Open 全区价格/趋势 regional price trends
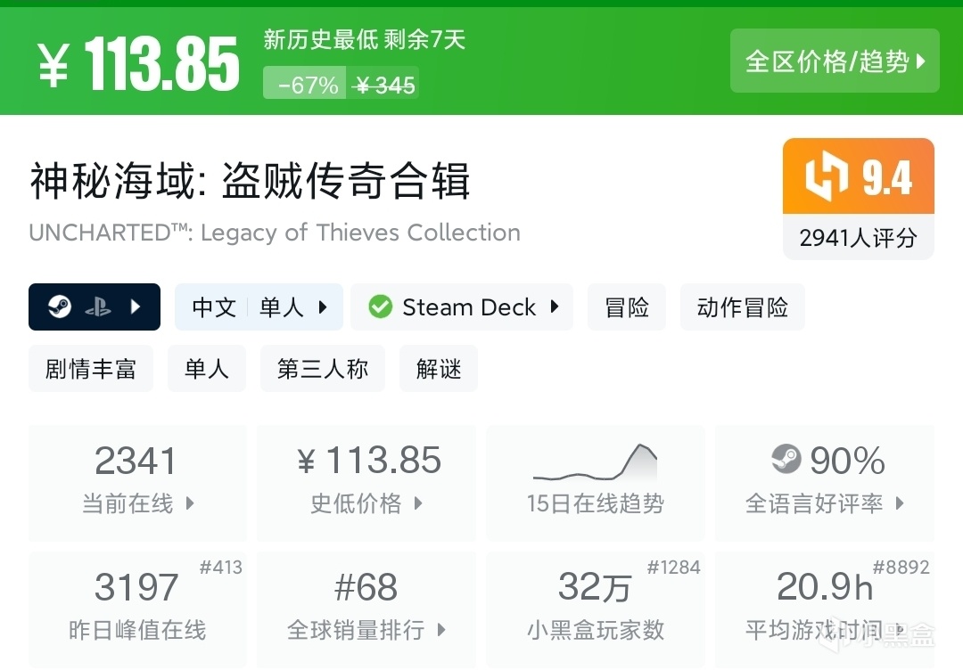 click(x=835, y=61)
